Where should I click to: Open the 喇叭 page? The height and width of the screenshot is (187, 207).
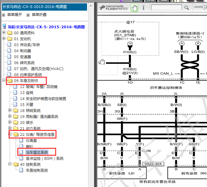coord(30,146)
